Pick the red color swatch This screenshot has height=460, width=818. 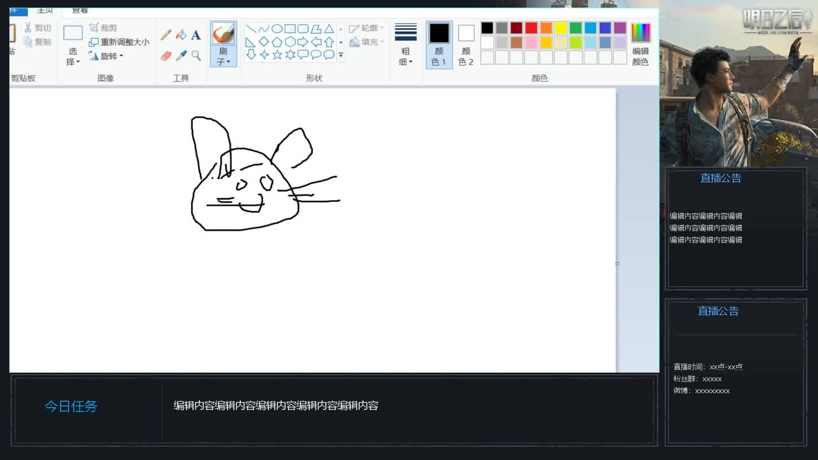coord(531,28)
